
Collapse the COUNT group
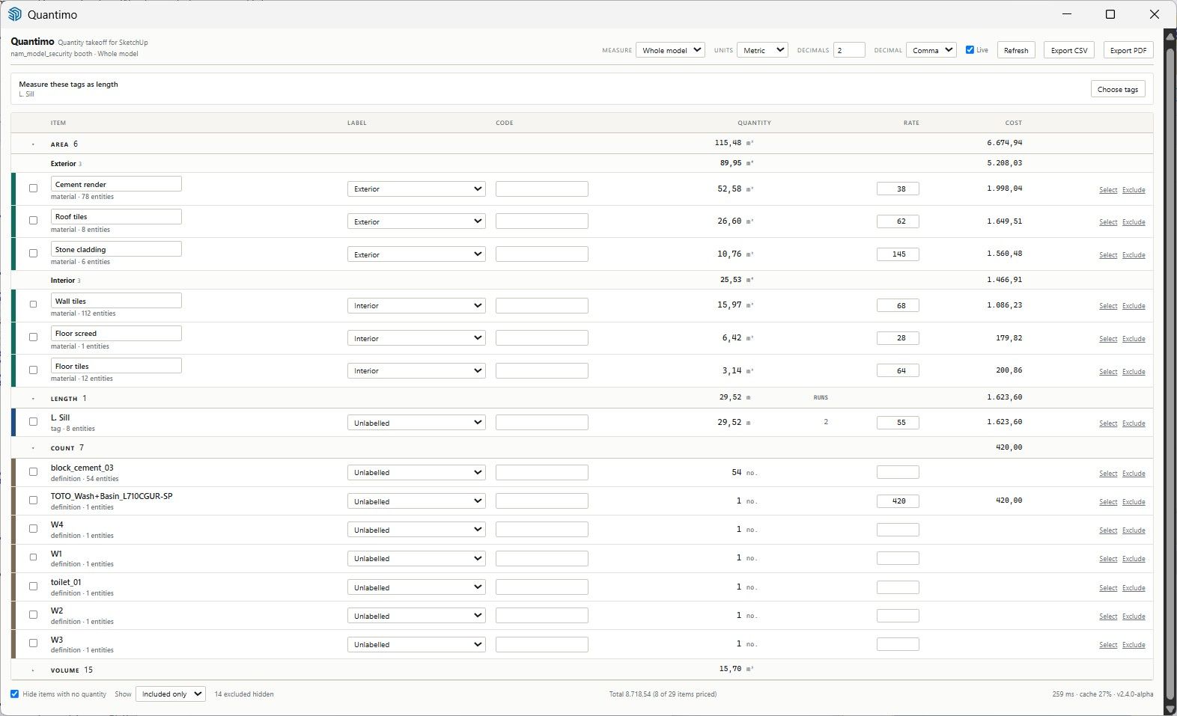click(x=33, y=448)
